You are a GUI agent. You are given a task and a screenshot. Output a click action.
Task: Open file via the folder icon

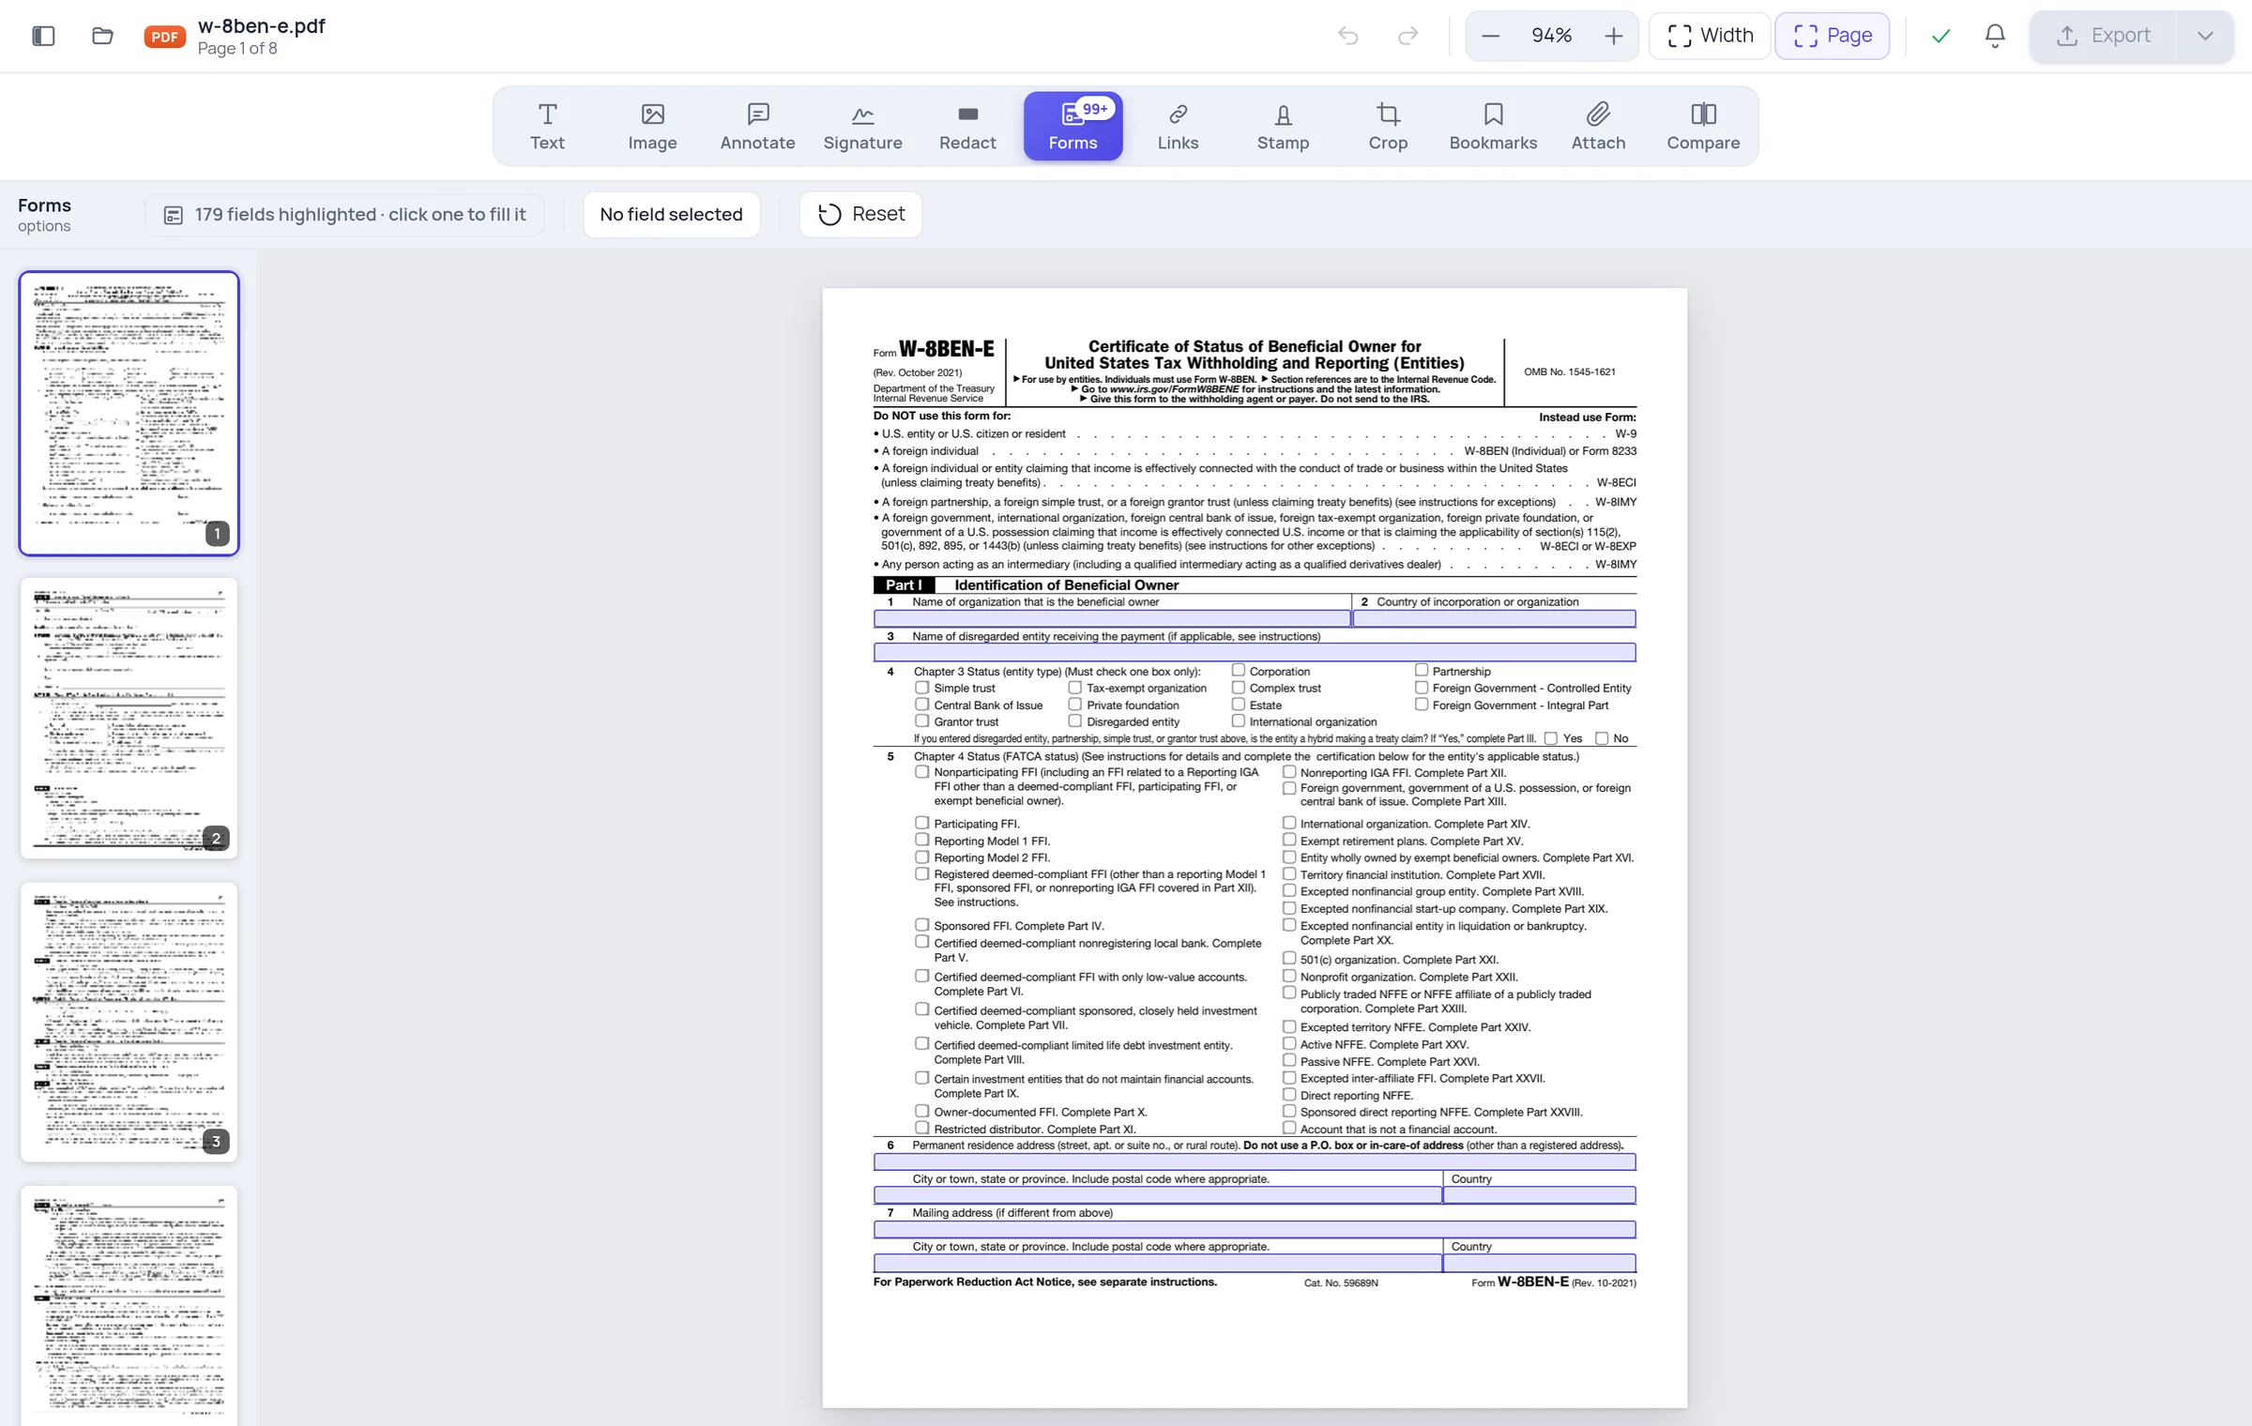[103, 36]
